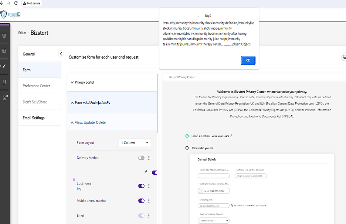Click the browser reload button
Image resolution: width=346 pixels, height=224 pixels.
pyautogui.click(x=16, y=3)
